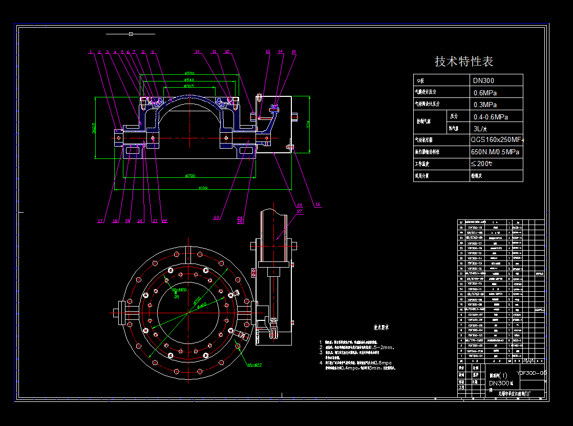Select the 650N.M/0.5MPa torque value
The width and height of the screenshot is (573, 426).
[495, 152]
